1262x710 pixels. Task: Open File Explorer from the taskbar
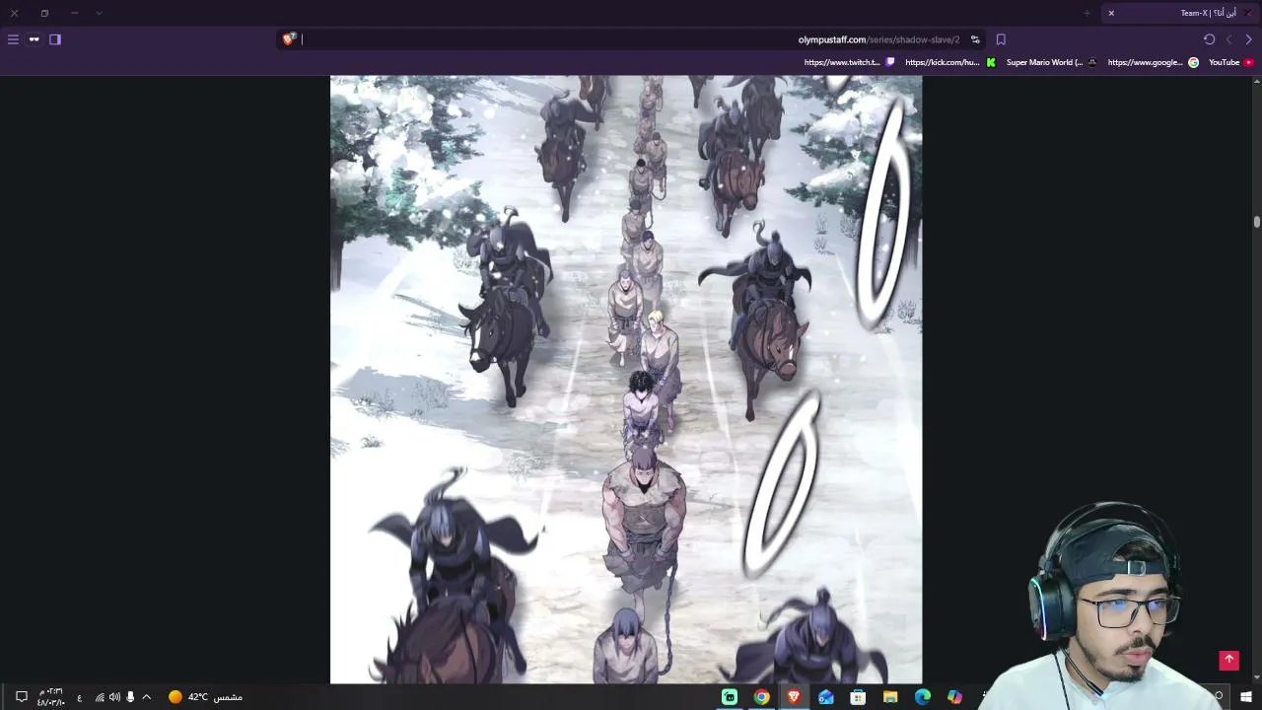(x=890, y=697)
